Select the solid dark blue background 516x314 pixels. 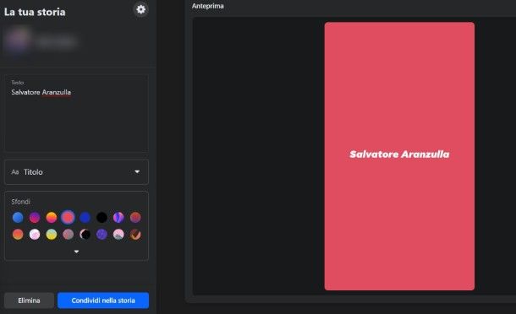point(85,217)
